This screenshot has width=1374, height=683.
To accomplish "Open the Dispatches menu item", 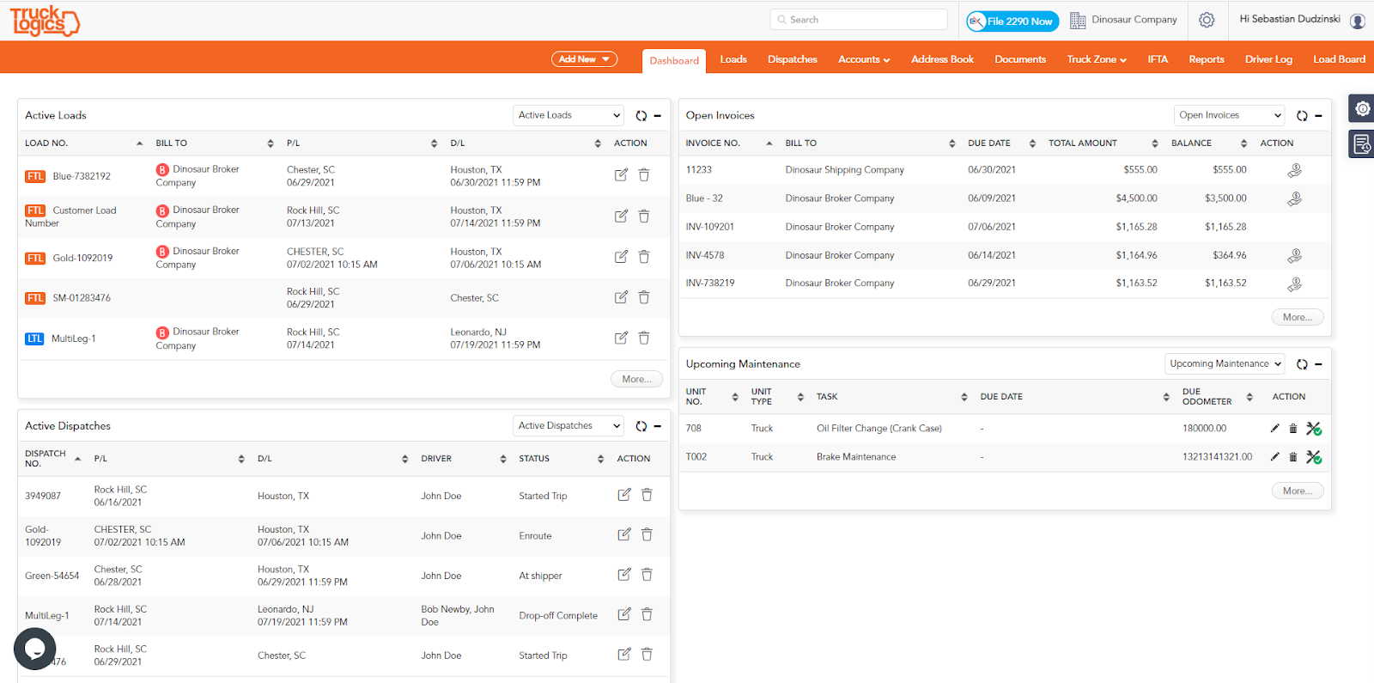I will [793, 59].
